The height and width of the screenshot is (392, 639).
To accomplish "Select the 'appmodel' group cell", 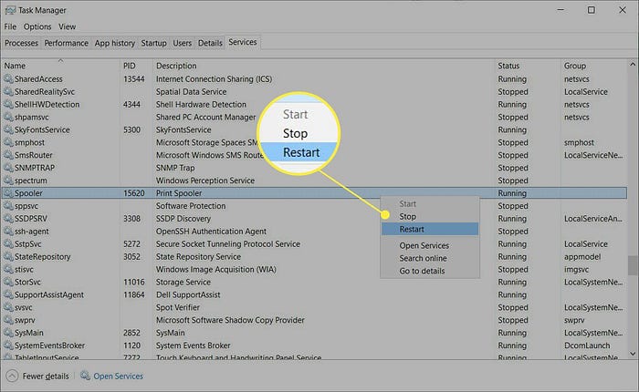I will coord(582,256).
